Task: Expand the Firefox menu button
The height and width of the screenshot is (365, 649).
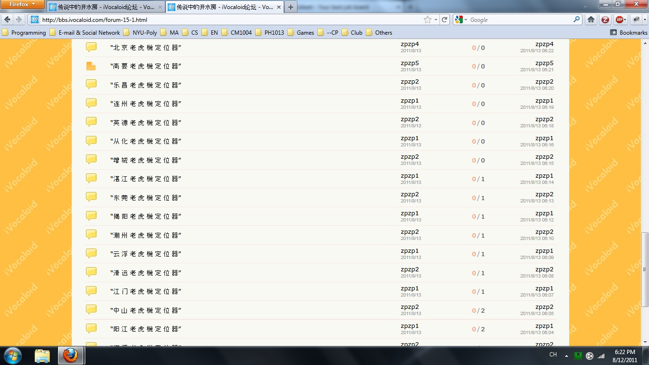Action: tap(23, 4)
